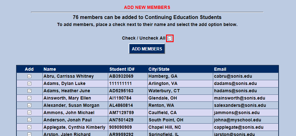The width and height of the screenshot is (296, 136).
Task: Untick the Alexander, Susan Morgan checkbox
Action: point(29,106)
